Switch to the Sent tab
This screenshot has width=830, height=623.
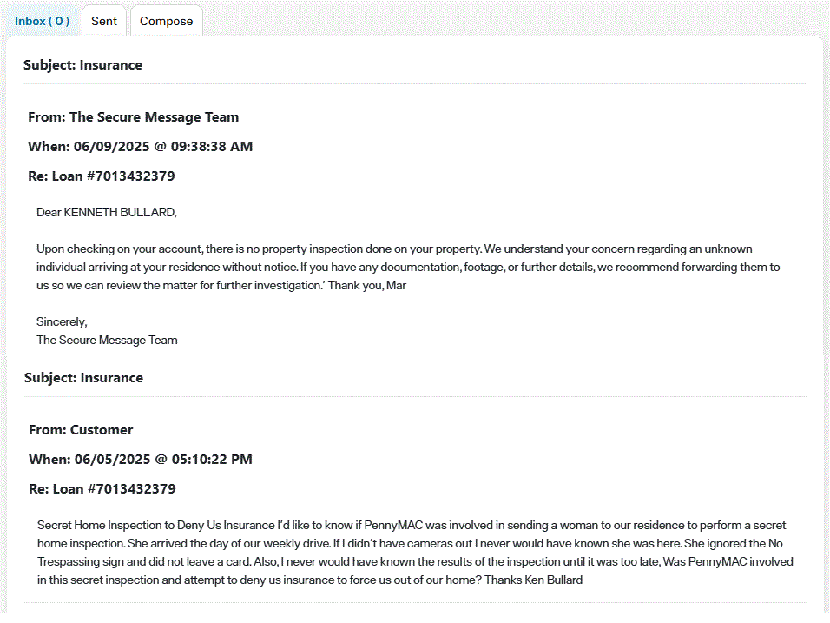click(x=104, y=21)
